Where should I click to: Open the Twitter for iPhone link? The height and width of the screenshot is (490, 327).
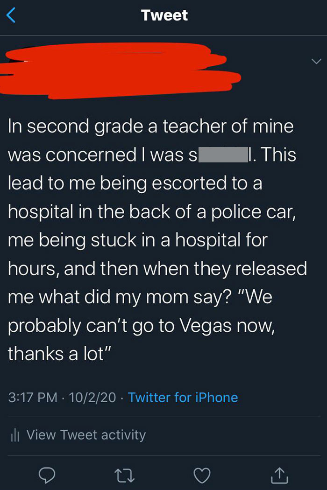tap(183, 398)
